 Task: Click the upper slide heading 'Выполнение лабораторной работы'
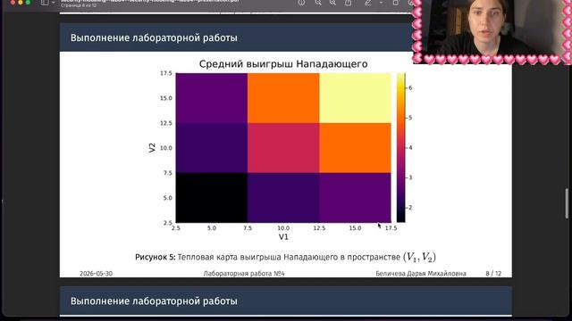(154, 37)
